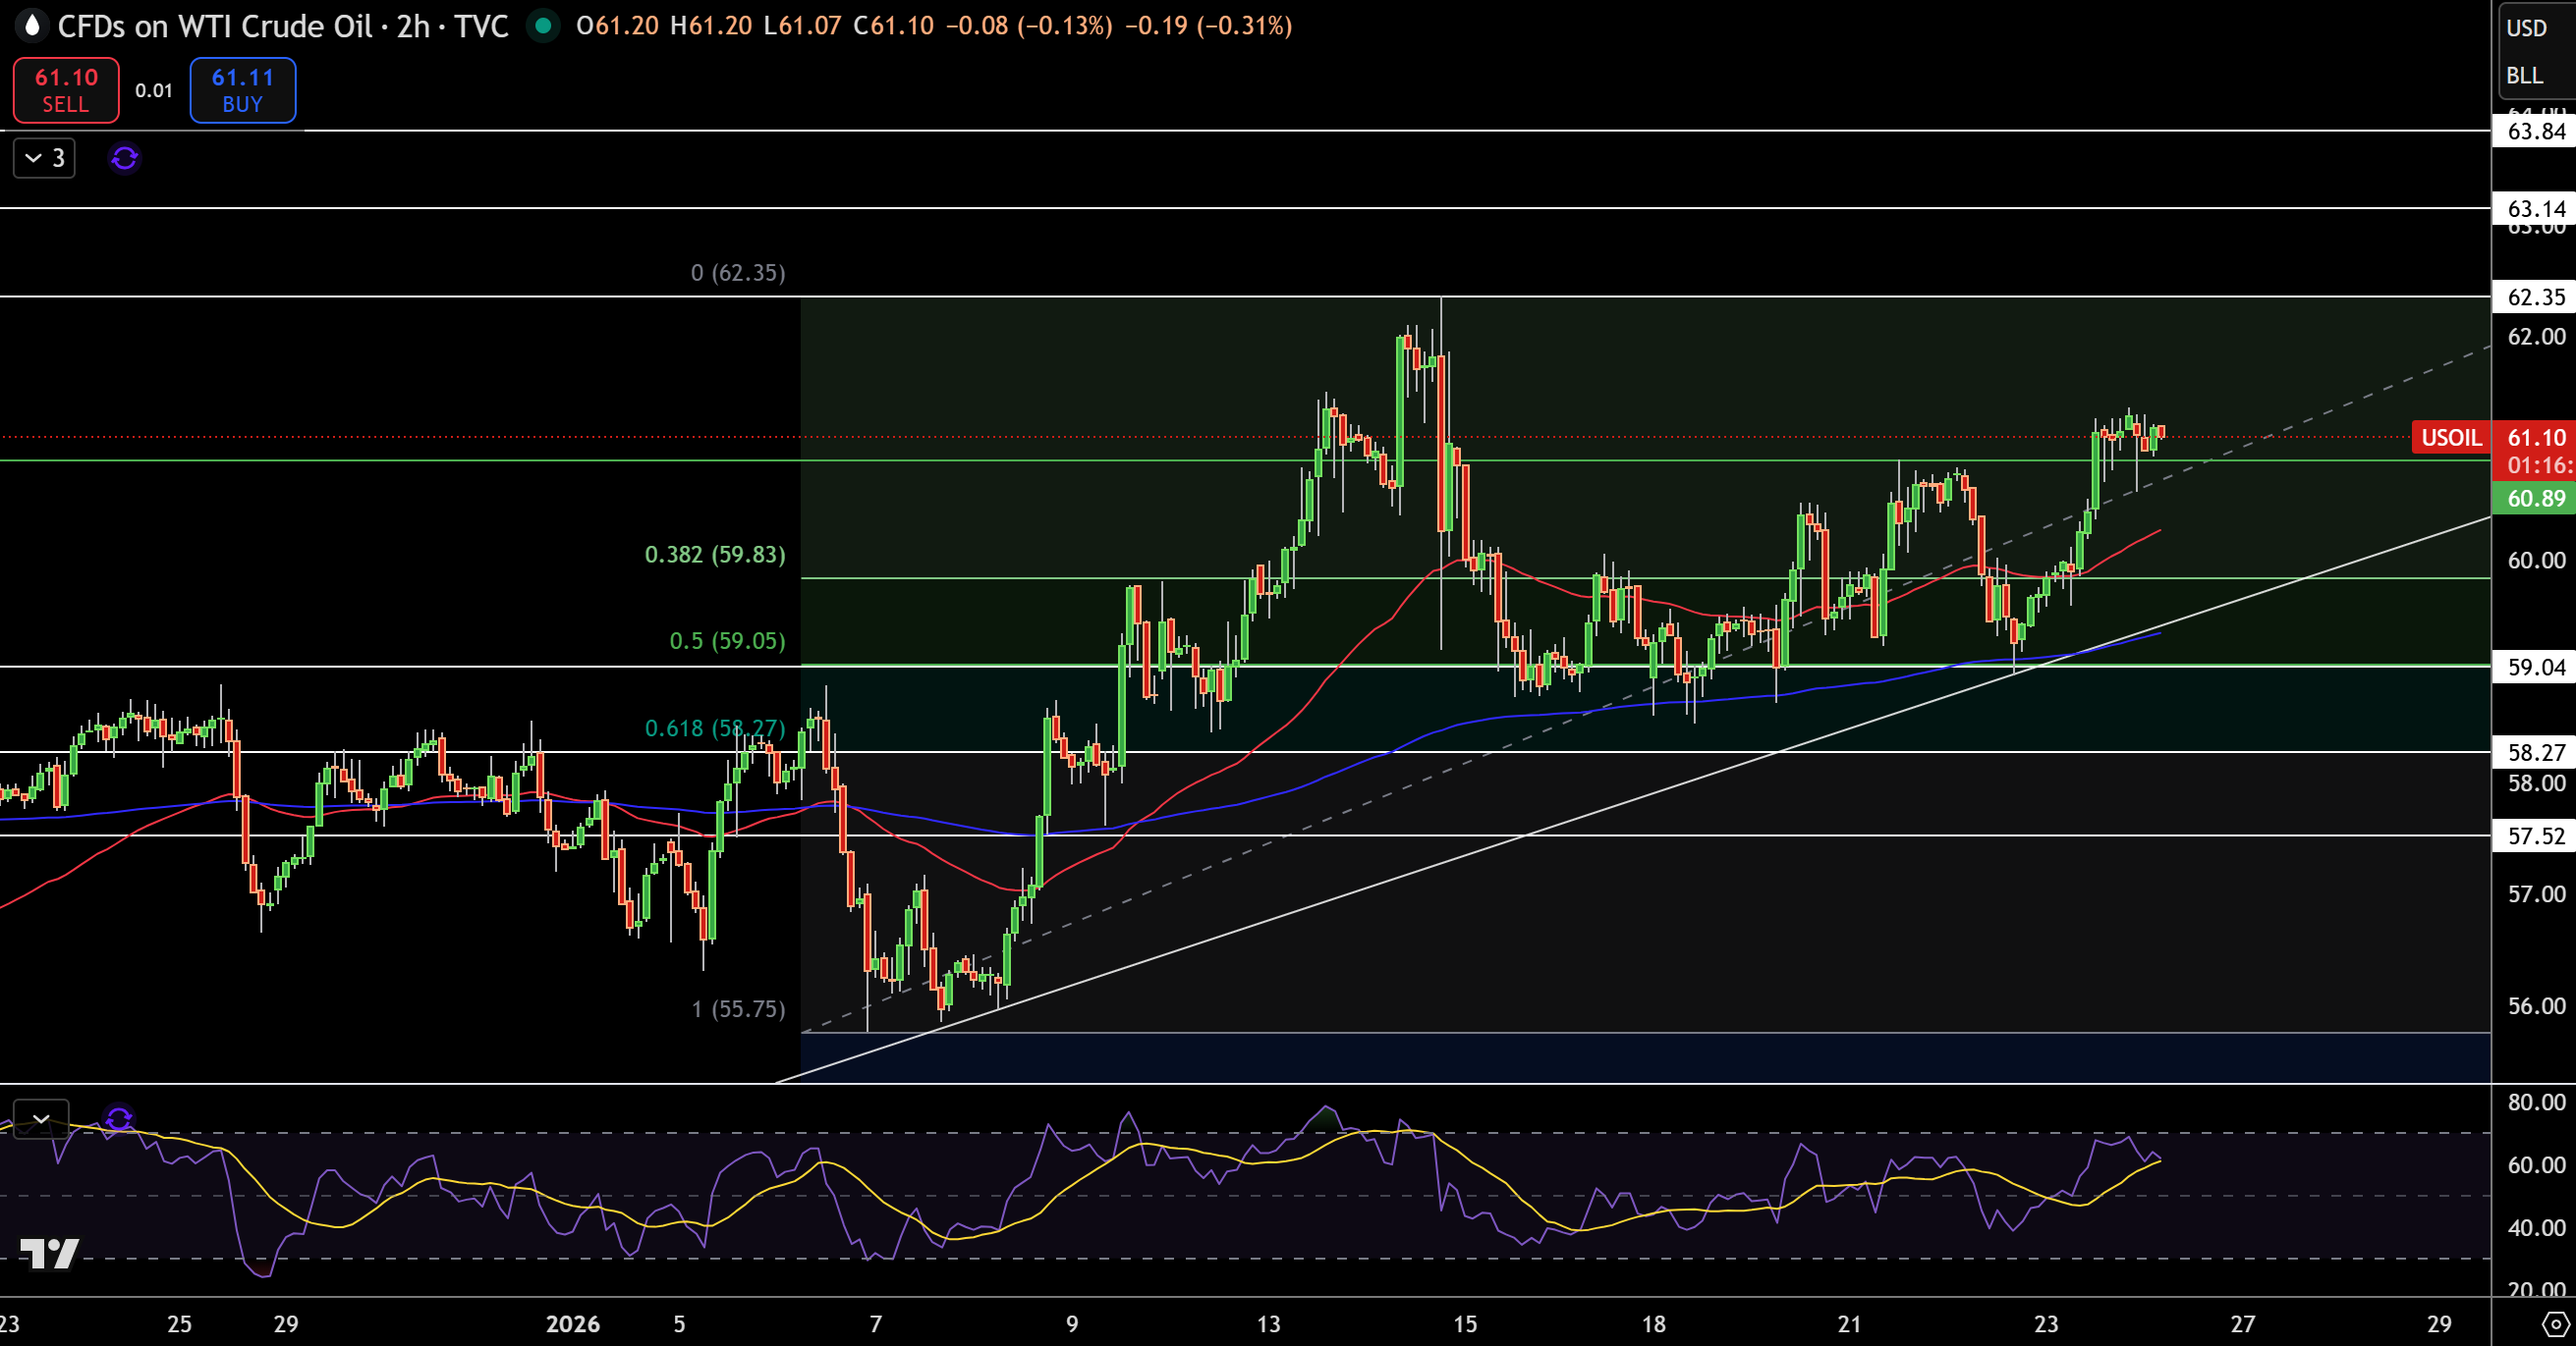Click the green market status dot
This screenshot has height=1346, width=2576.
[x=543, y=26]
